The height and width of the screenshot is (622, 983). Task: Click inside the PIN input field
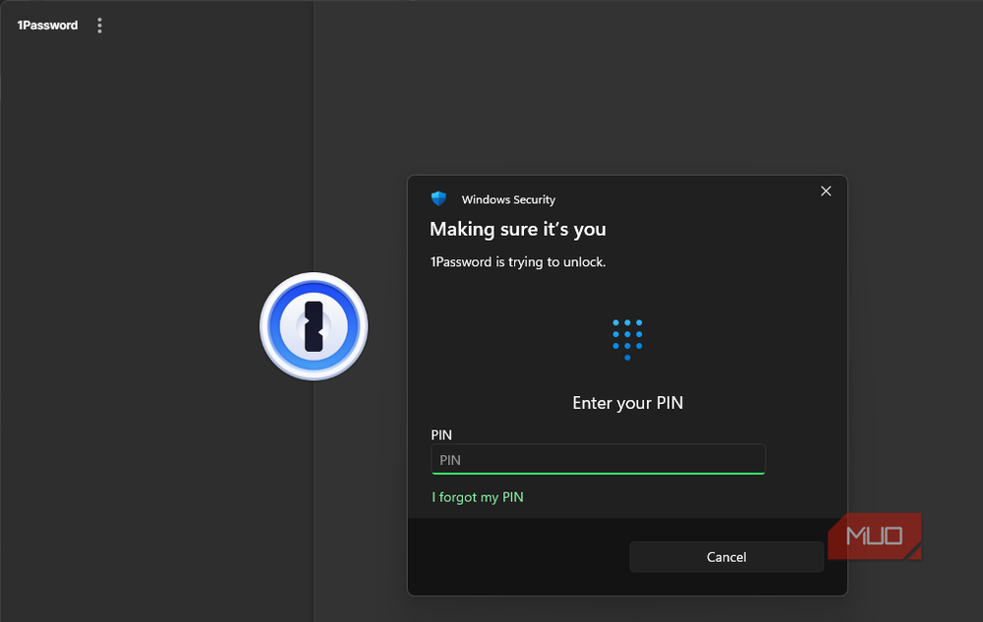point(598,460)
